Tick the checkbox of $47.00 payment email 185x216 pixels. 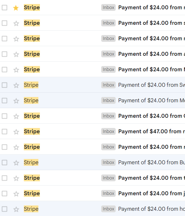pos(5,132)
